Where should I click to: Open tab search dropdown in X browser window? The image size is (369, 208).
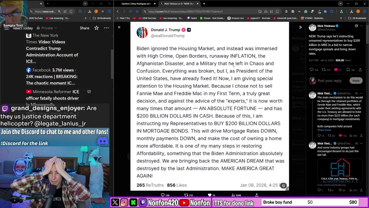[x=340, y=4]
